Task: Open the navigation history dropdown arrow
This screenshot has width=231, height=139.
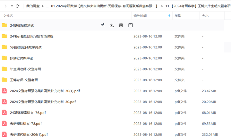Action: click(x=12, y=6)
